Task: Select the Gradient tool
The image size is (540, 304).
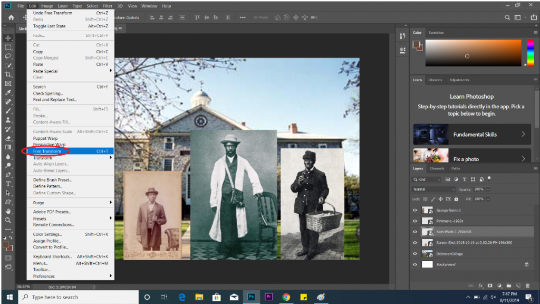Action: 8,148
